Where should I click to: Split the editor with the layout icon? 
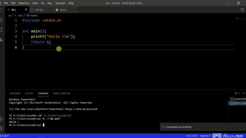tap(242, 10)
